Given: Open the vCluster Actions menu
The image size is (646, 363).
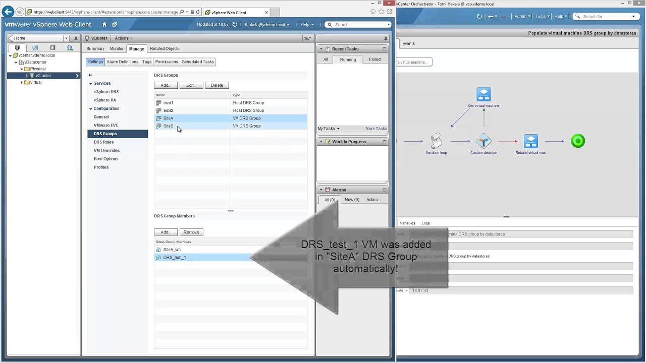Looking at the screenshot, I should point(123,38).
